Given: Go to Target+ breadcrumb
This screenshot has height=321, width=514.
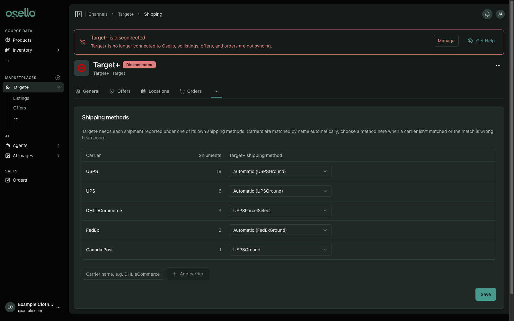Looking at the screenshot, I should coord(126,14).
